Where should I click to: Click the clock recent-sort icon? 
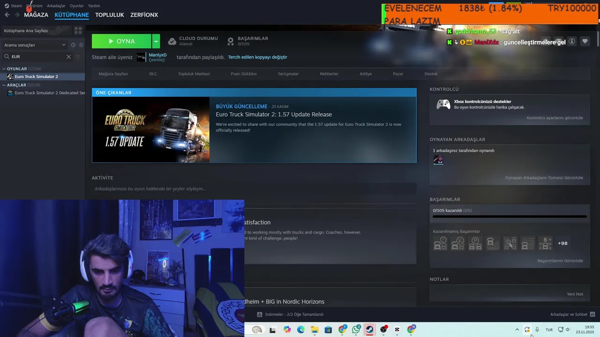click(73, 45)
